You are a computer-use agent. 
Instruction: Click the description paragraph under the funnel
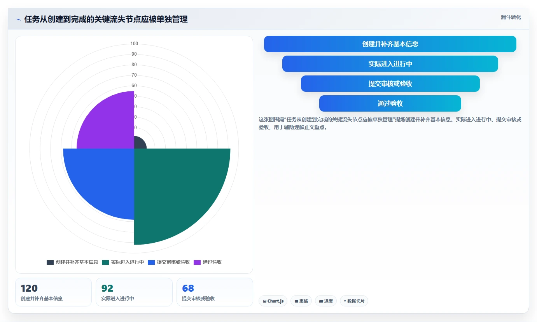pos(390,123)
